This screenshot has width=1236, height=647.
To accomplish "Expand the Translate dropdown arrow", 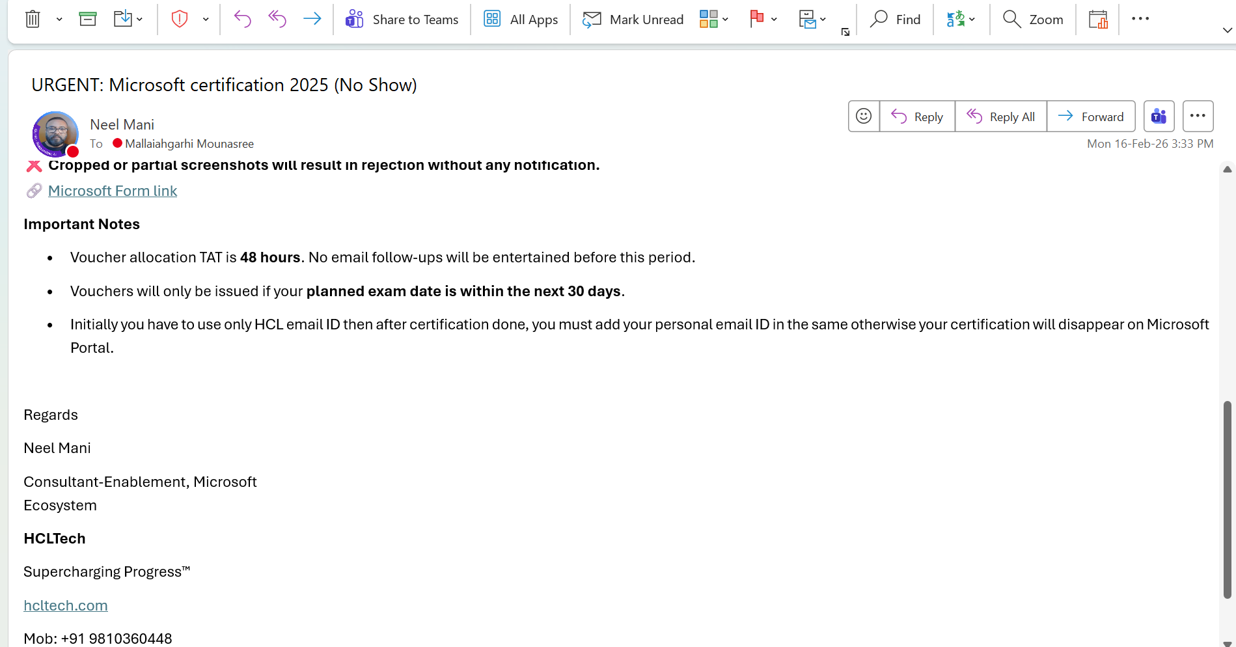I will pyautogui.click(x=972, y=20).
